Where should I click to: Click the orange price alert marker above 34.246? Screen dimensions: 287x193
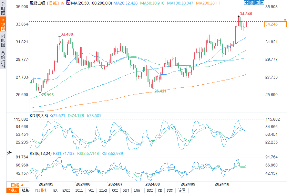coord(285,20)
